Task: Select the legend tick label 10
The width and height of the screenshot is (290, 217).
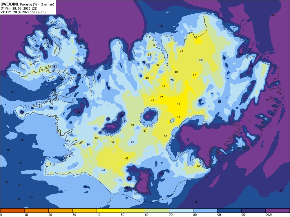Action: 26,215
